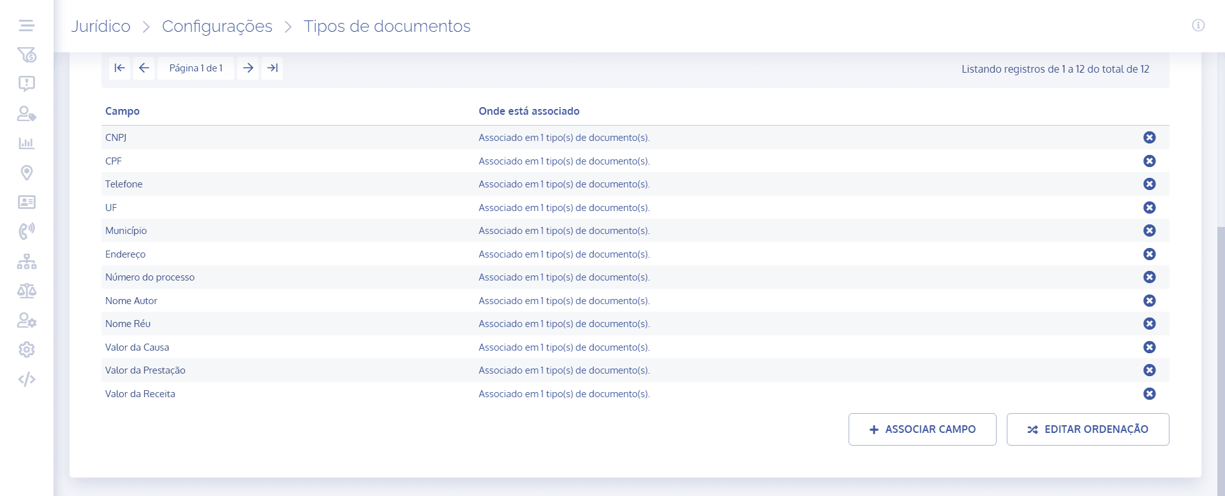Open the phone call sidebar icon
Screen dimensions: 1225x496
[x=27, y=231]
